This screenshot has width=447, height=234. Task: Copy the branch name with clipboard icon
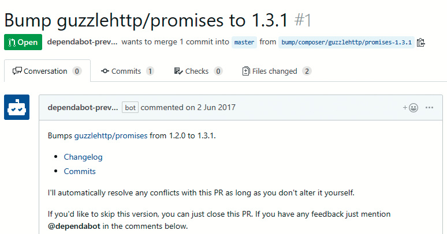(421, 42)
